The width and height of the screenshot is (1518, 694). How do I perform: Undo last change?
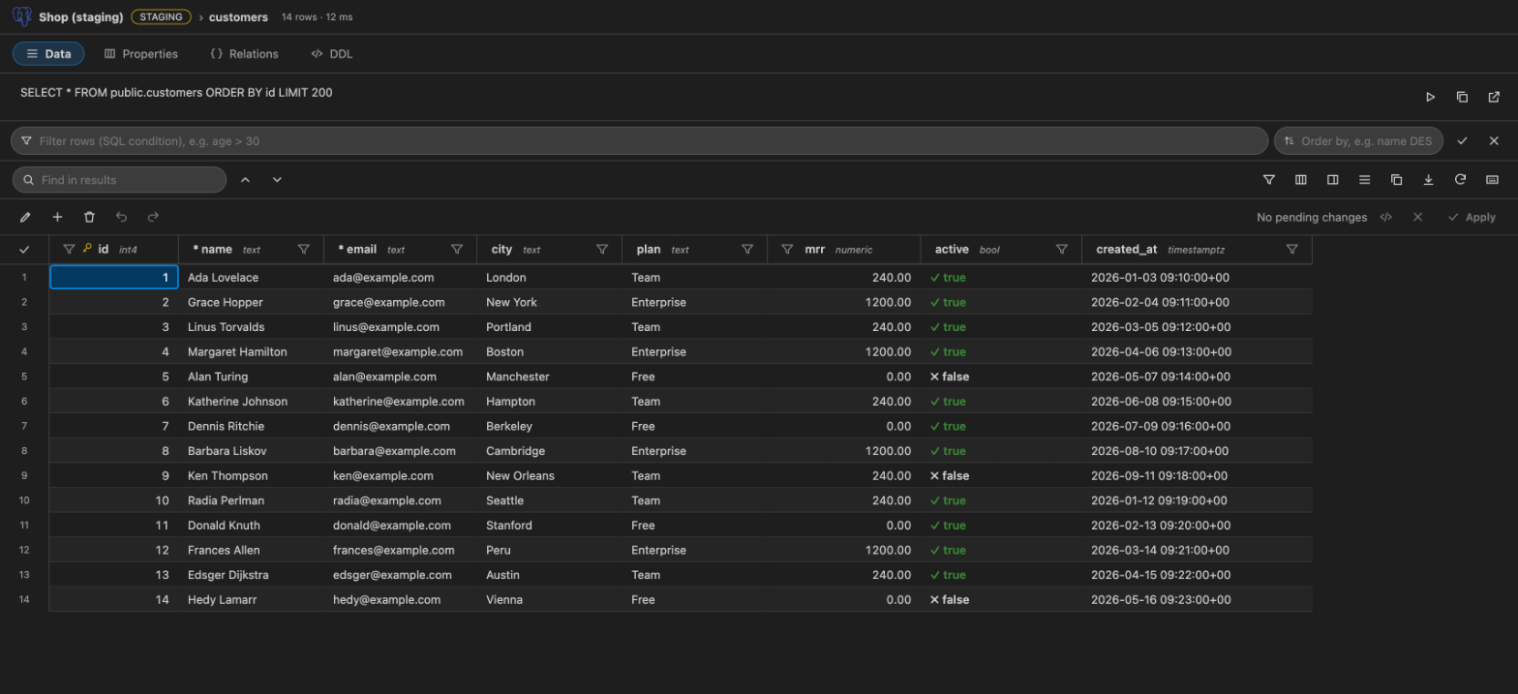[x=121, y=218]
